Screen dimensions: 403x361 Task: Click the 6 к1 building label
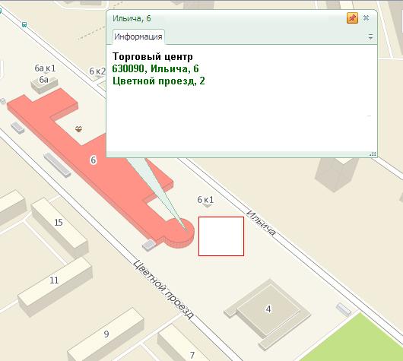click(x=205, y=199)
